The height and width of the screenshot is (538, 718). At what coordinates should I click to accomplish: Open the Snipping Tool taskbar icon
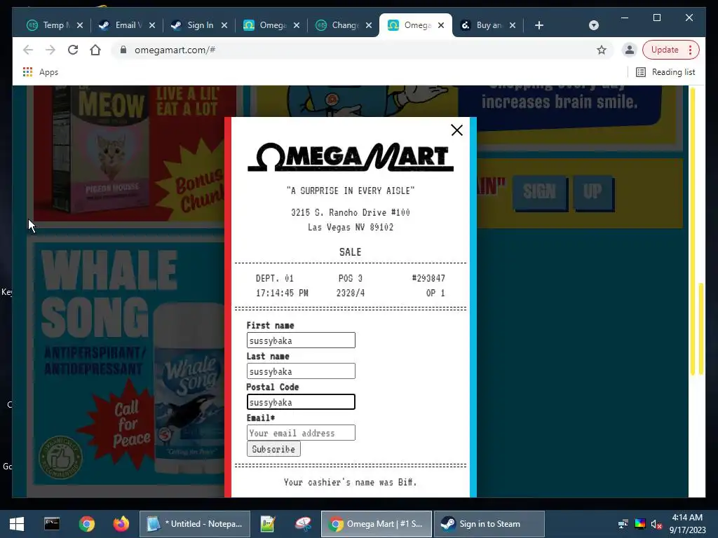click(x=303, y=524)
